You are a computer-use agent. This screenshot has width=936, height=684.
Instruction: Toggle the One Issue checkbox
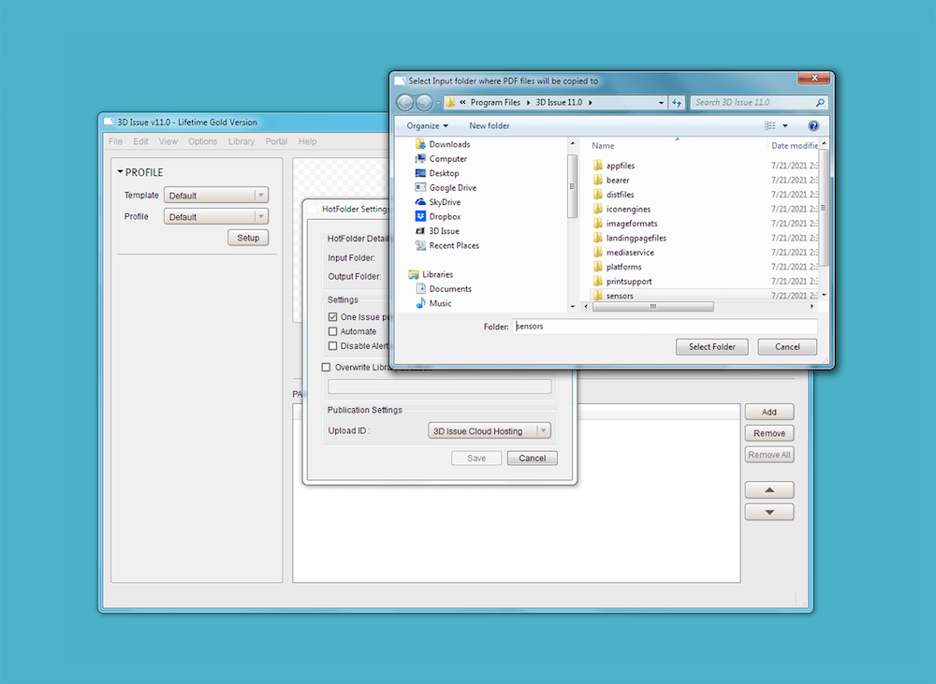332,317
